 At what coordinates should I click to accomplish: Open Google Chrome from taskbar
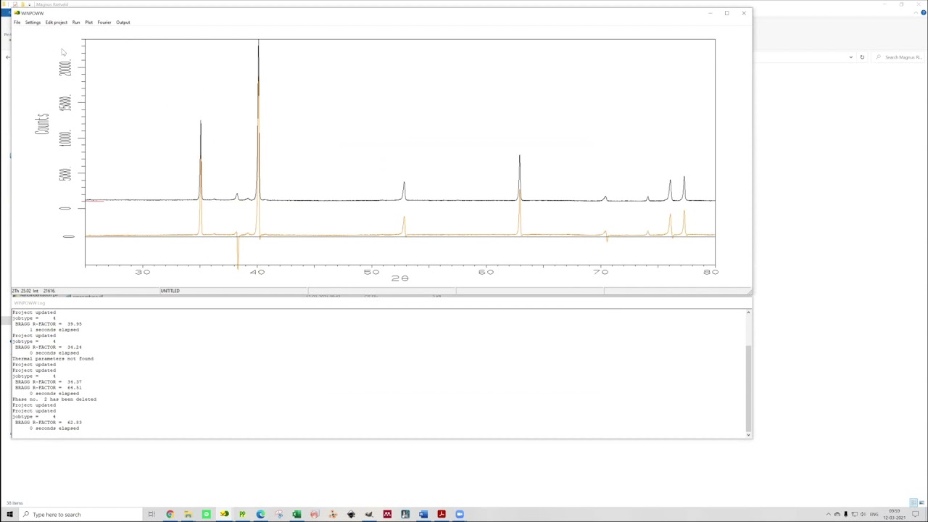(170, 514)
